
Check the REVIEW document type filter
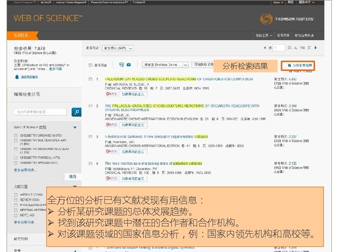pos(15,200)
